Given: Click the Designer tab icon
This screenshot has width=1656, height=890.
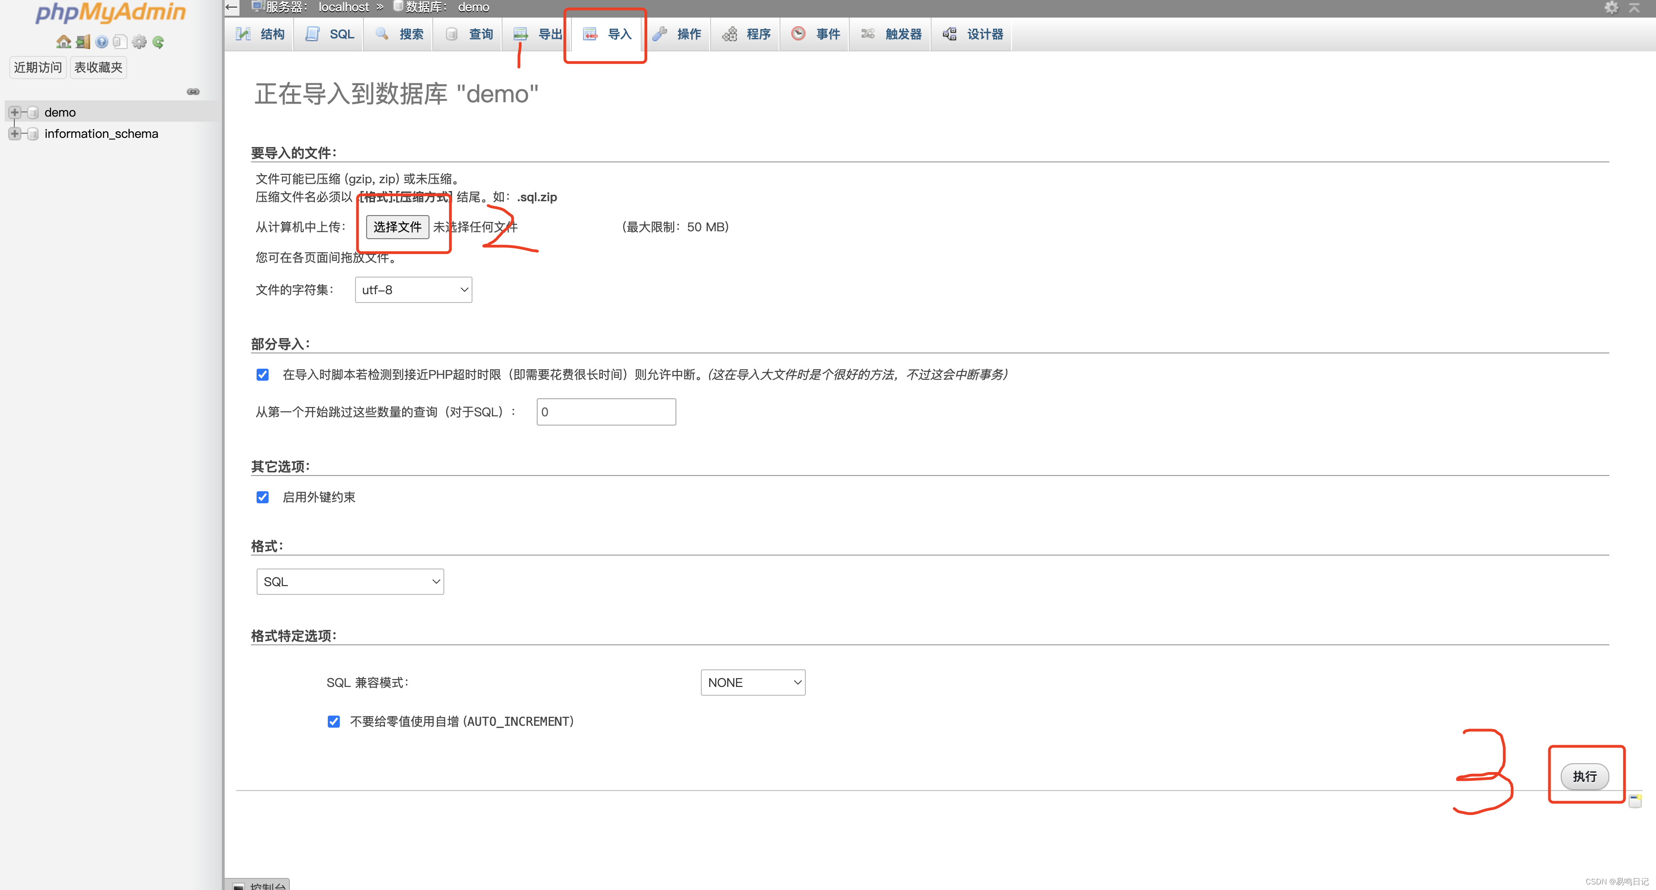Looking at the screenshot, I should click(x=950, y=33).
